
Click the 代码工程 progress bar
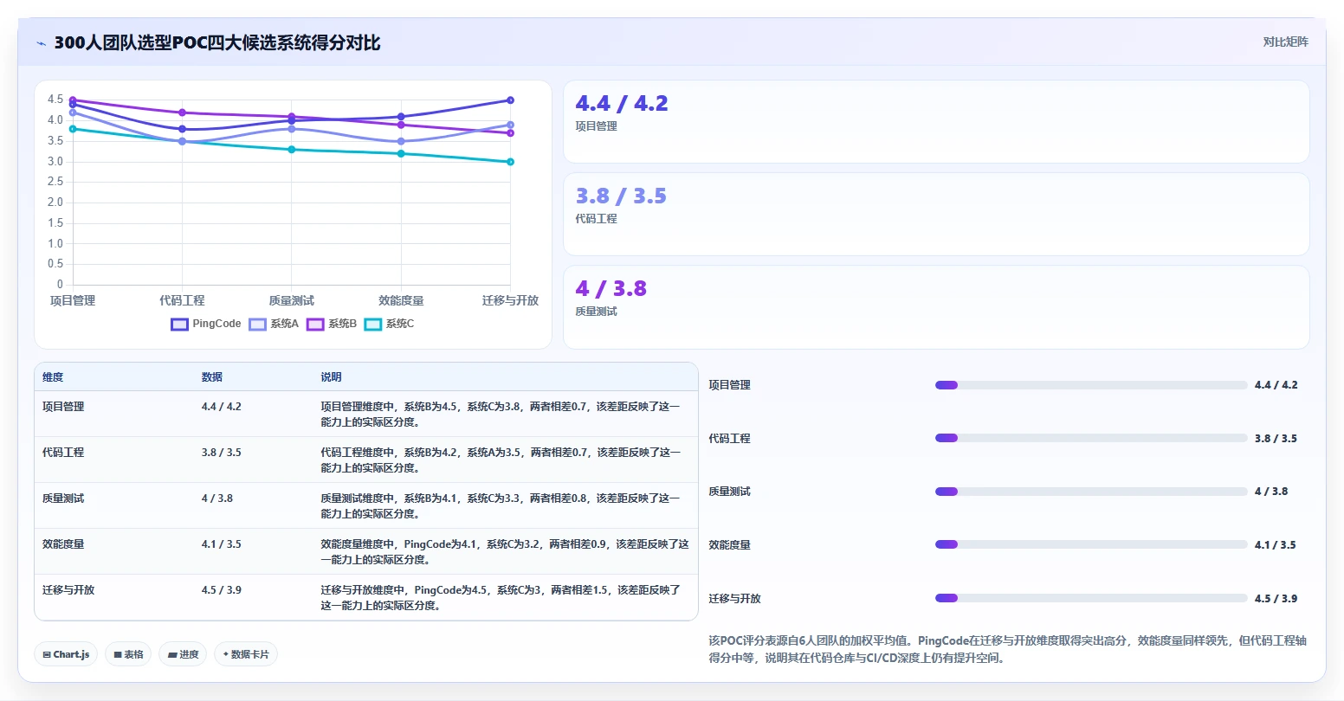click(1091, 438)
